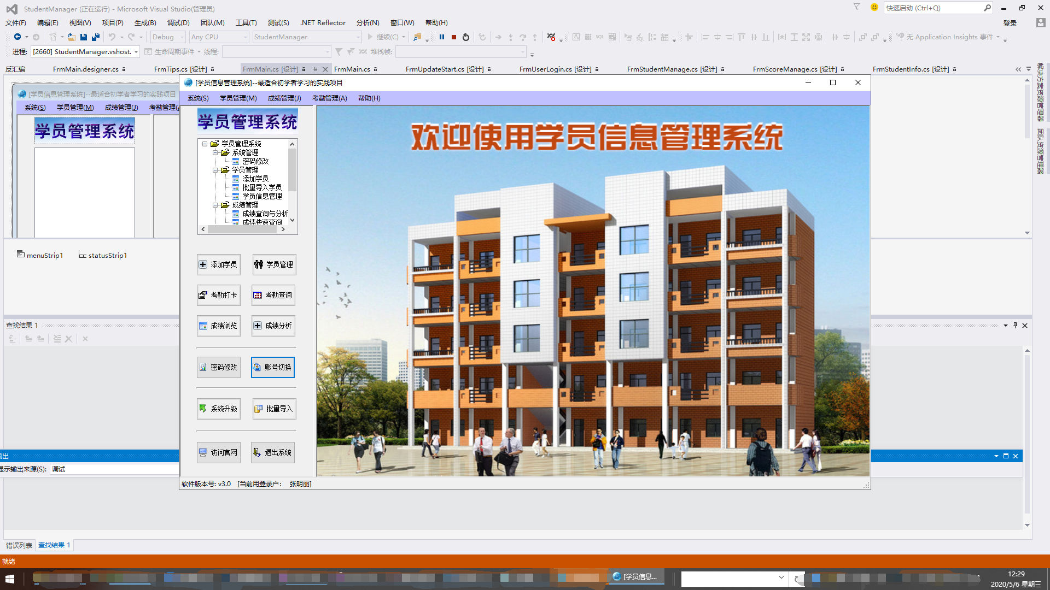
Task: Click the 学员管理 button with people icon
Action: tap(274, 264)
